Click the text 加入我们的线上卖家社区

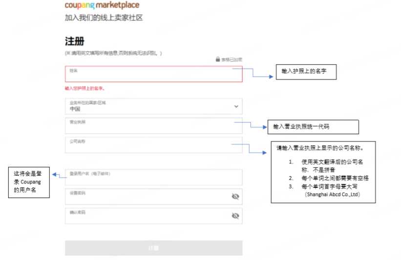(104, 18)
